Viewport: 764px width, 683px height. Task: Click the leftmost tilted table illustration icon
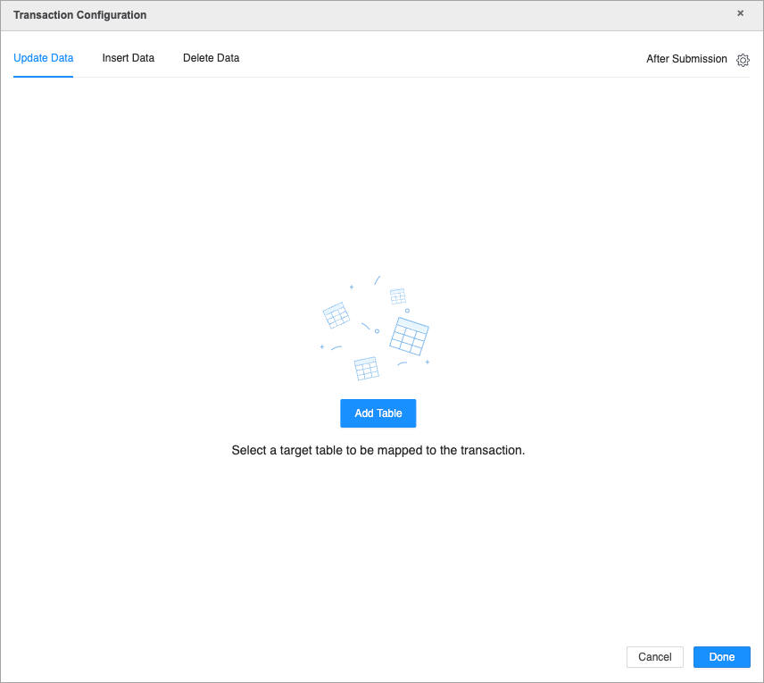(336, 315)
